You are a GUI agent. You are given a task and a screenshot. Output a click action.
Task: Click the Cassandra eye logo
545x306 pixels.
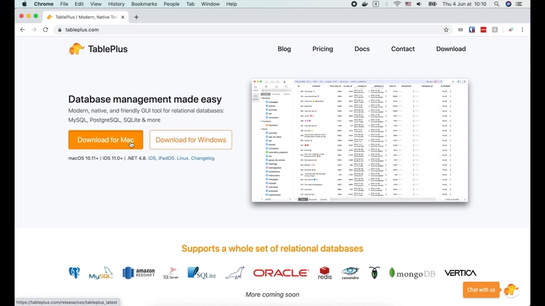(x=350, y=273)
